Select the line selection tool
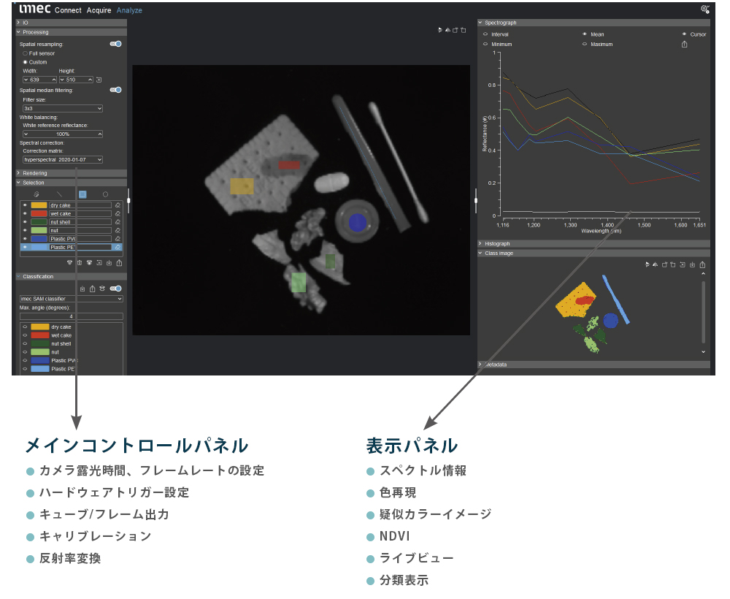730x599 pixels. (x=59, y=194)
